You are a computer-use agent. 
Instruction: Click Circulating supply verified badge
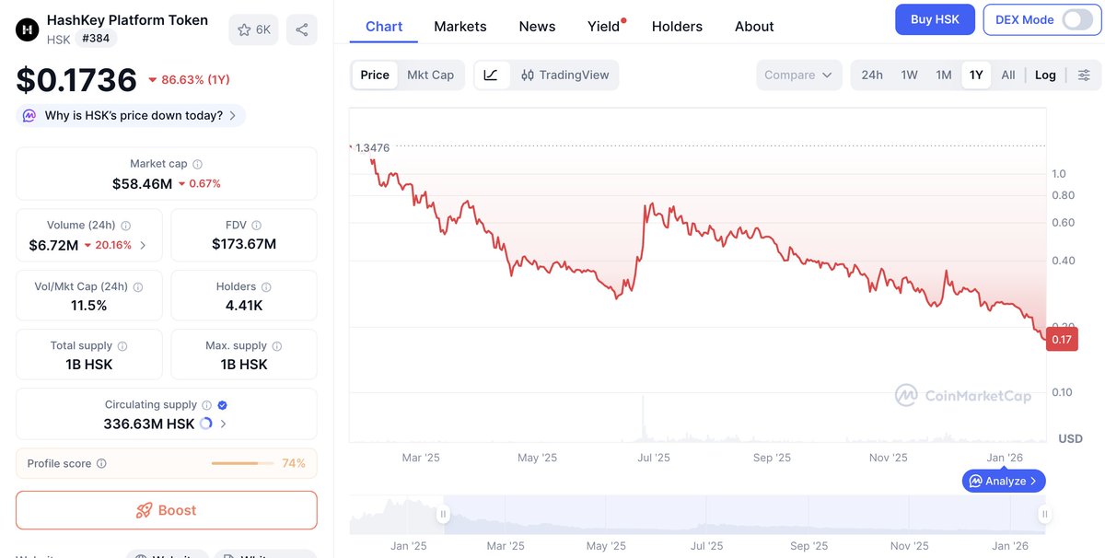point(222,405)
